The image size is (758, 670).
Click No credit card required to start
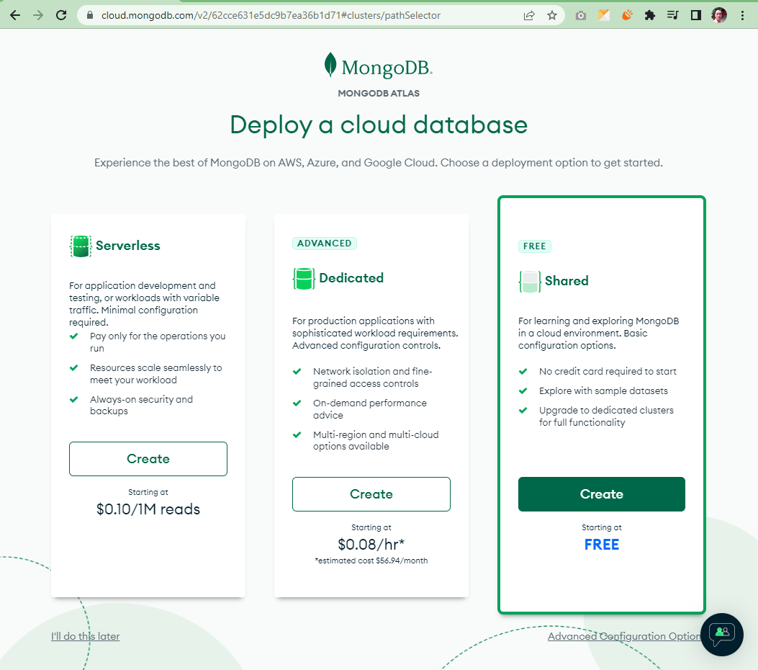tap(608, 372)
